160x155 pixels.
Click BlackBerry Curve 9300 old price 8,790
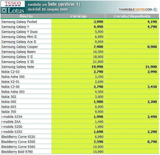pyautogui.click(x=152, y=142)
